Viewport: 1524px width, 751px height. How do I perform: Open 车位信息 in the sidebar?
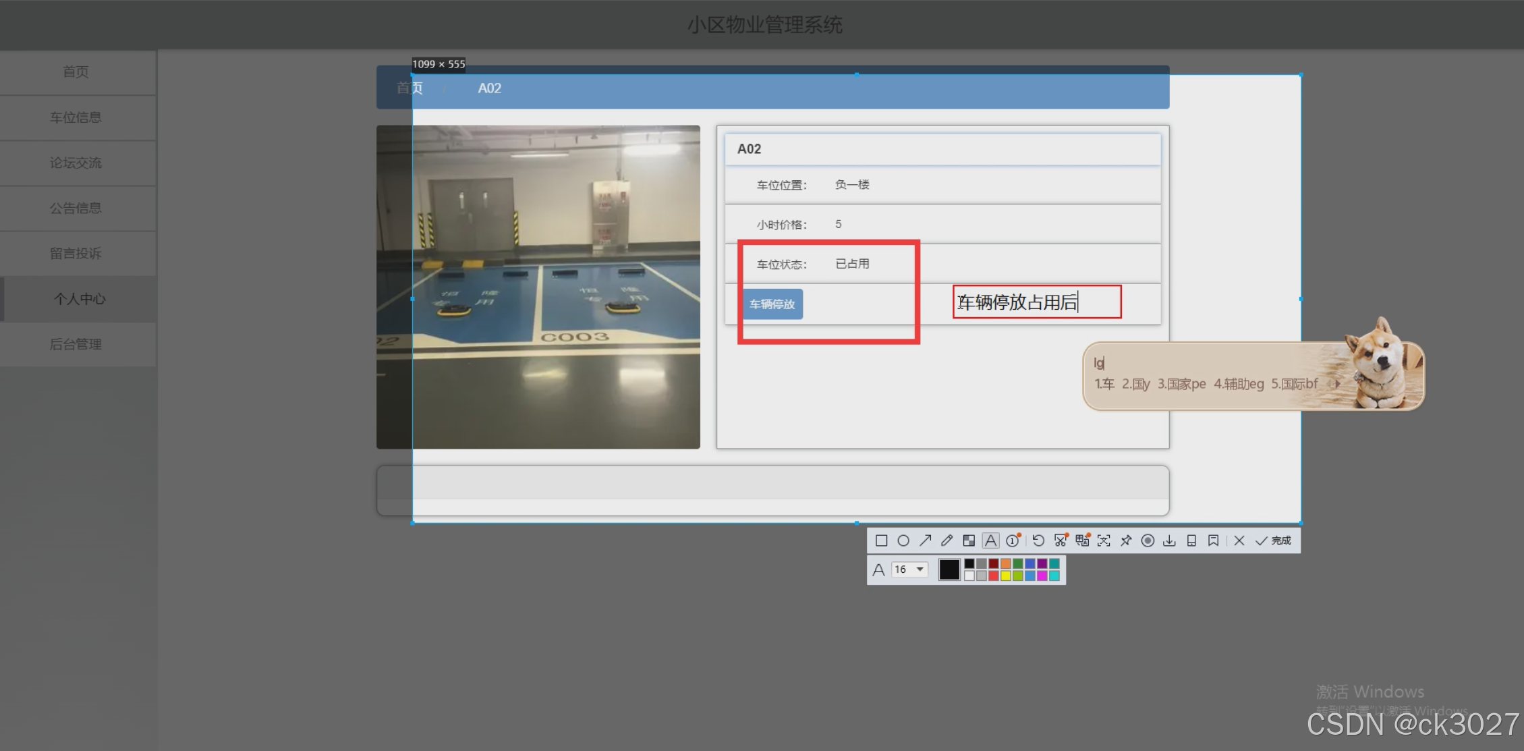pyautogui.click(x=76, y=117)
